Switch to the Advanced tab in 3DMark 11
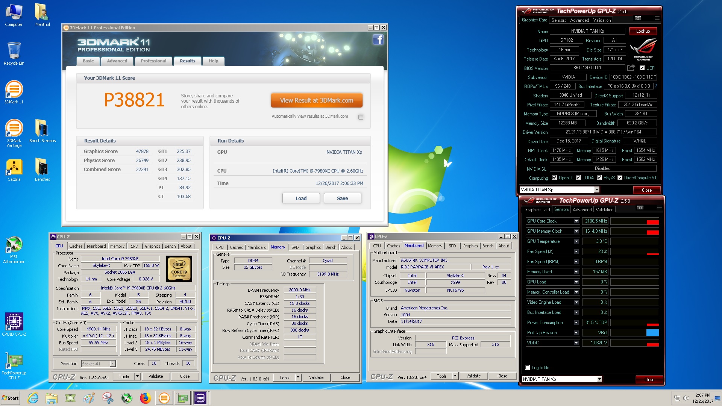Screen dimensions: 722x406 (x=117, y=61)
